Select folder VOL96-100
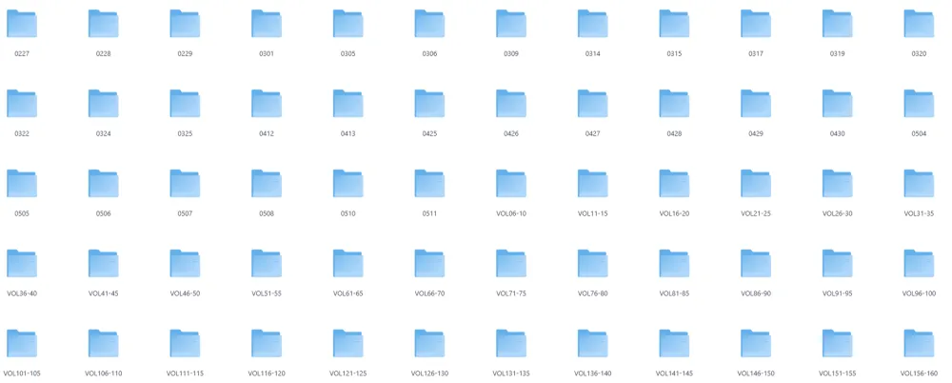 click(x=919, y=264)
